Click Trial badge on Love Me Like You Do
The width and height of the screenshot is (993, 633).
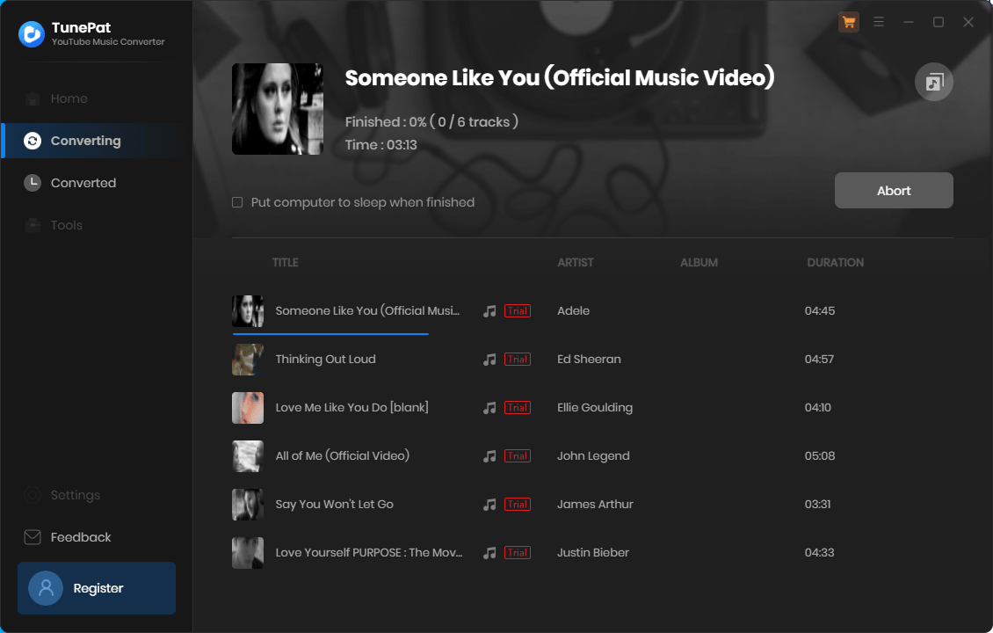[x=518, y=408]
